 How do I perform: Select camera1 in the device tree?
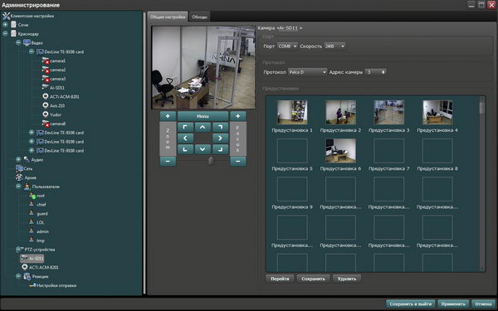point(57,61)
